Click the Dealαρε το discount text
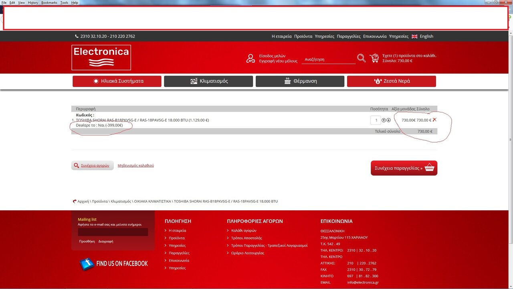Viewport: 513px width, 289px height. (99, 126)
